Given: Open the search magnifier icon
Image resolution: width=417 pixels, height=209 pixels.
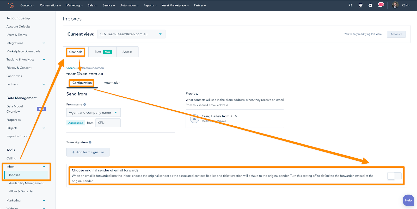Looking at the screenshot, I should [351, 5].
